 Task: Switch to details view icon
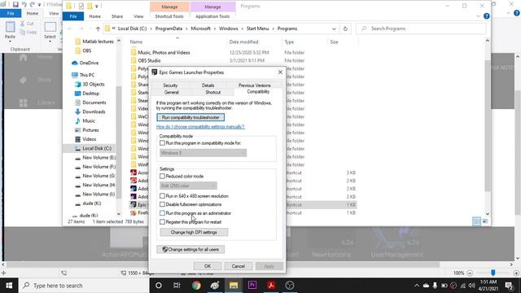[476, 221]
